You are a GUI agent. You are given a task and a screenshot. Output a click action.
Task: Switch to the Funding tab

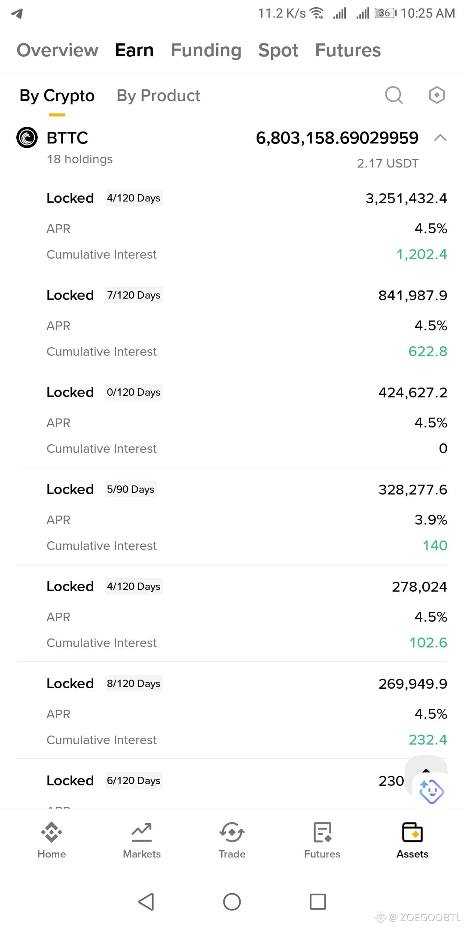(x=206, y=50)
